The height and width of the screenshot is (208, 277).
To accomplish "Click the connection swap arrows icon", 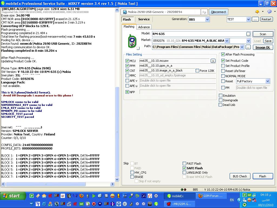I will (204, 12).
